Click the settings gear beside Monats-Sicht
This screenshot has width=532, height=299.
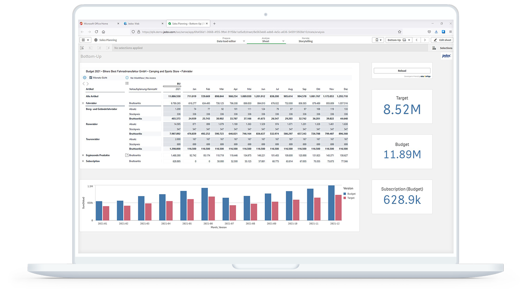pyautogui.click(x=84, y=78)
